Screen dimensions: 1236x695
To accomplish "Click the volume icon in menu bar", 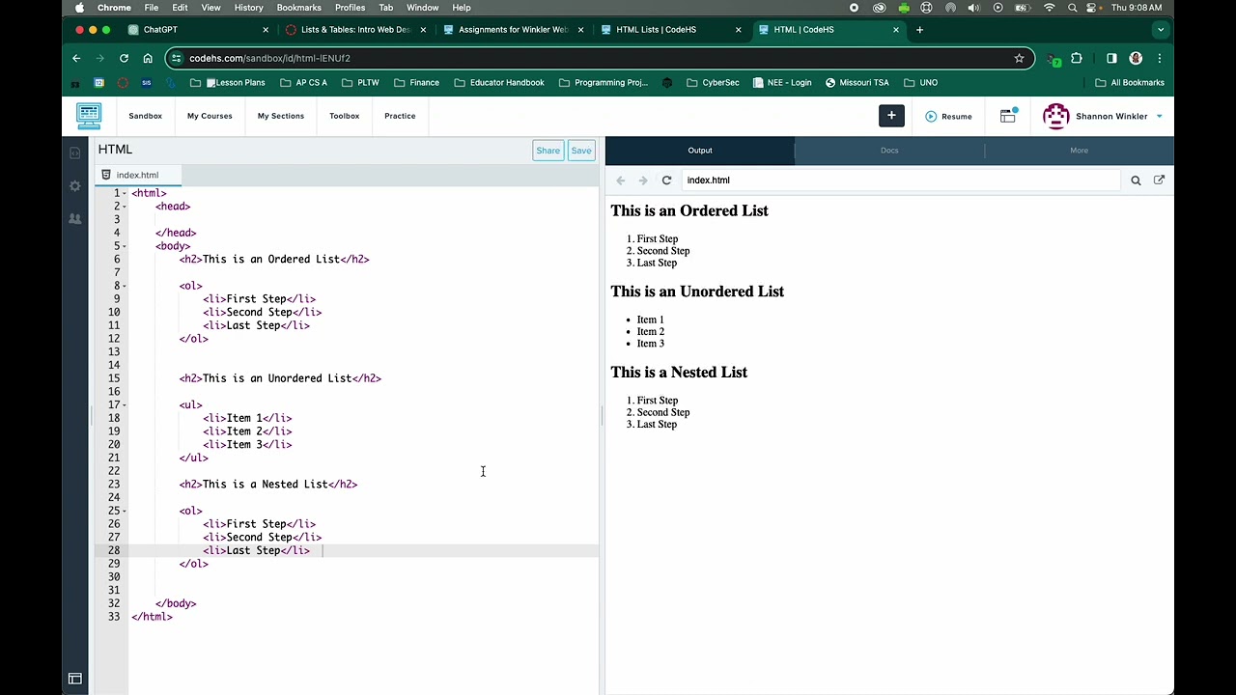I will pyautogui.click(x=973, y=8).
